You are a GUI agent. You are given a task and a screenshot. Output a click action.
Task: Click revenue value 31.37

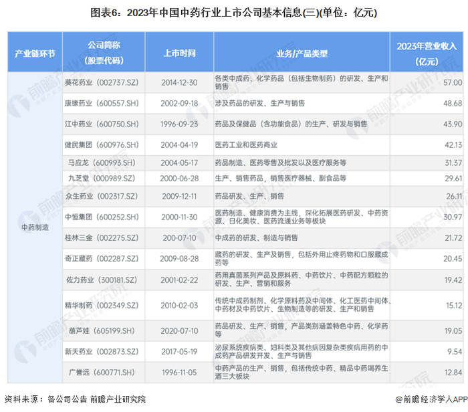(x=453, y=163)
